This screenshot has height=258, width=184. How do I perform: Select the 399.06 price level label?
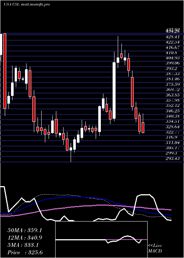[x=172, y=63]
